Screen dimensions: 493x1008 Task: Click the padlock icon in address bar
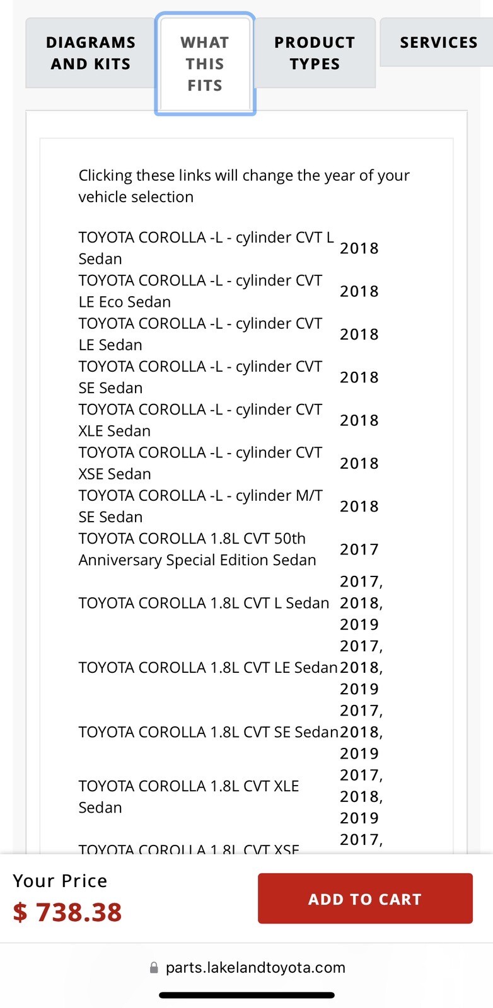pos(153,968)
